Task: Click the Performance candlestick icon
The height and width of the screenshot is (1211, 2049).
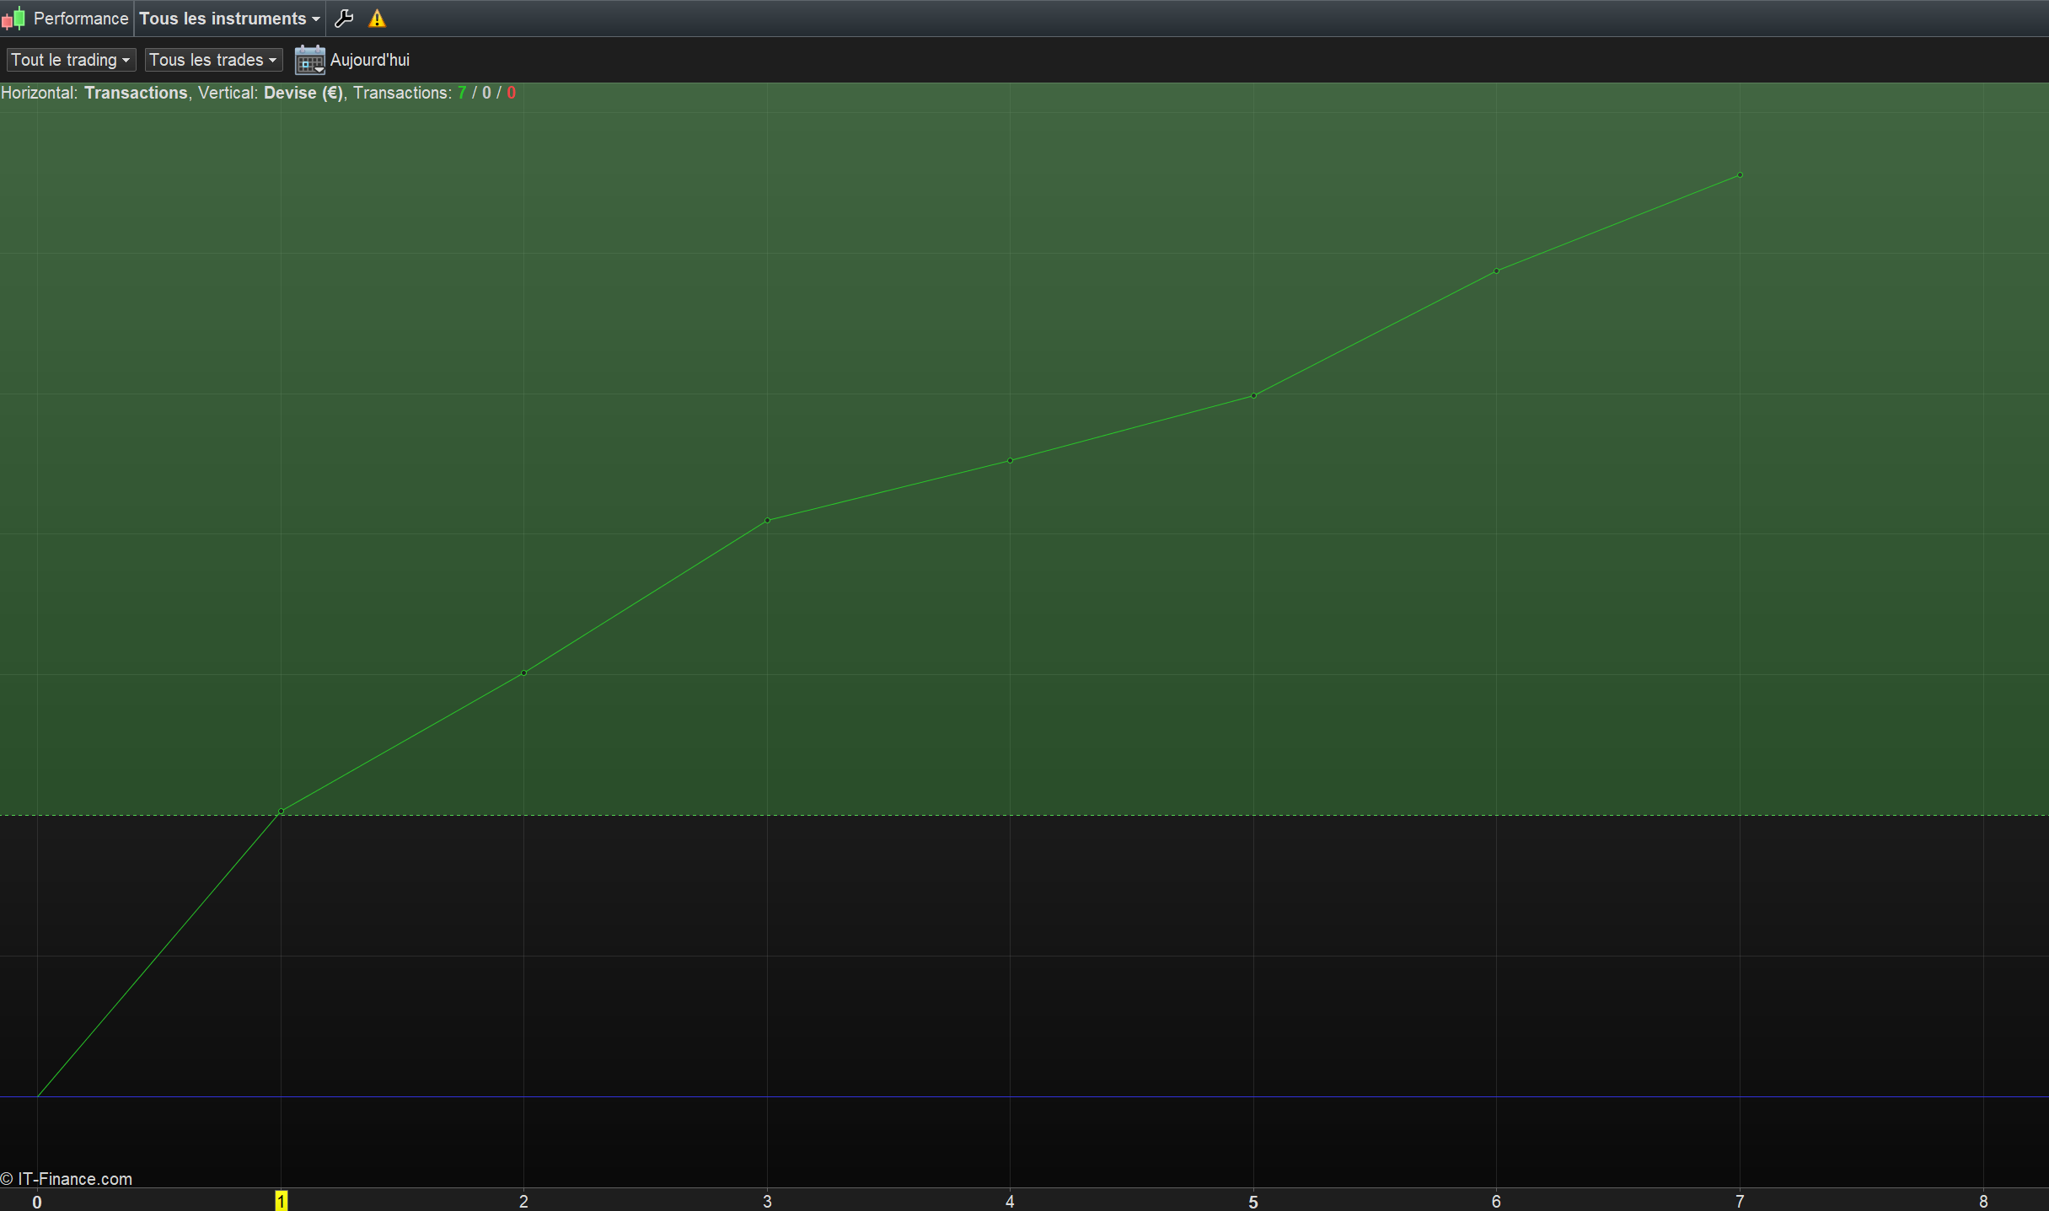Action: tap(13, 19)
